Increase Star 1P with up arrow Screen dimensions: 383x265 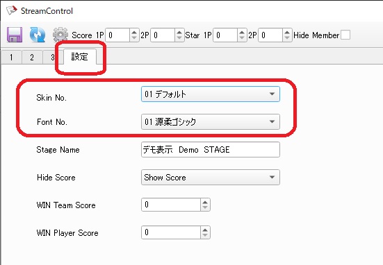tap(242, 32)
